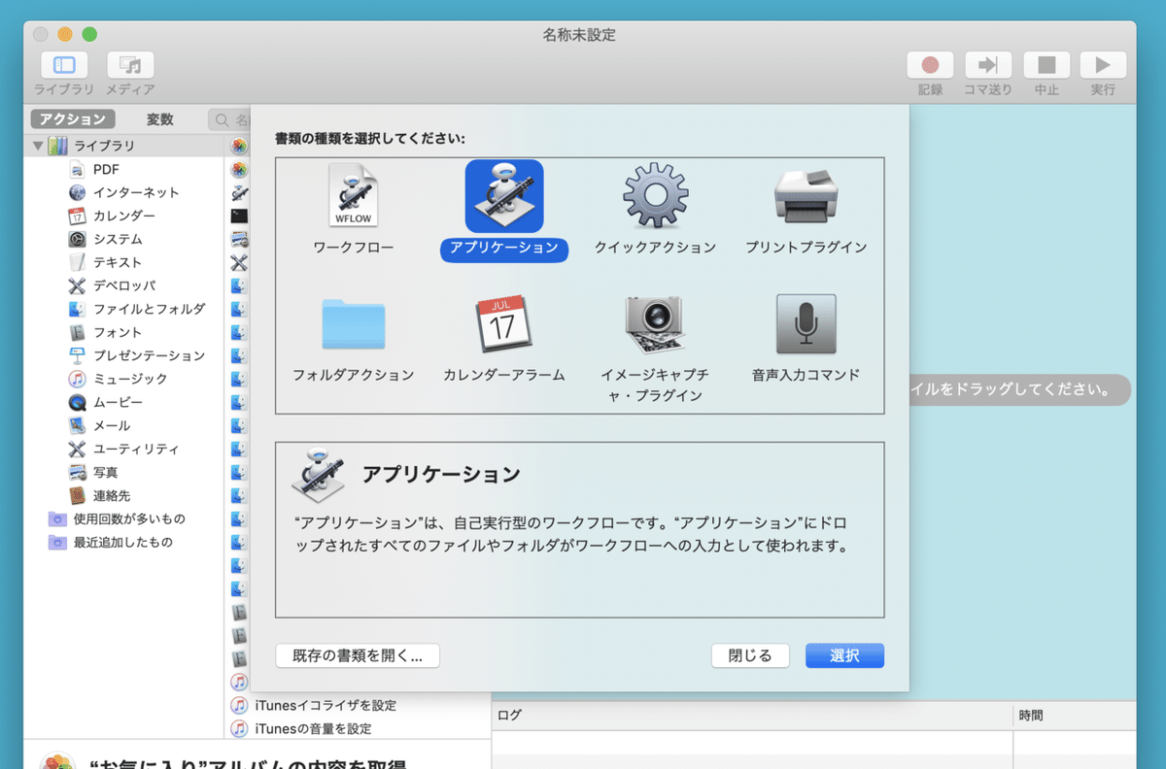Click the 記録 record button in toolbar

[929, 65]
